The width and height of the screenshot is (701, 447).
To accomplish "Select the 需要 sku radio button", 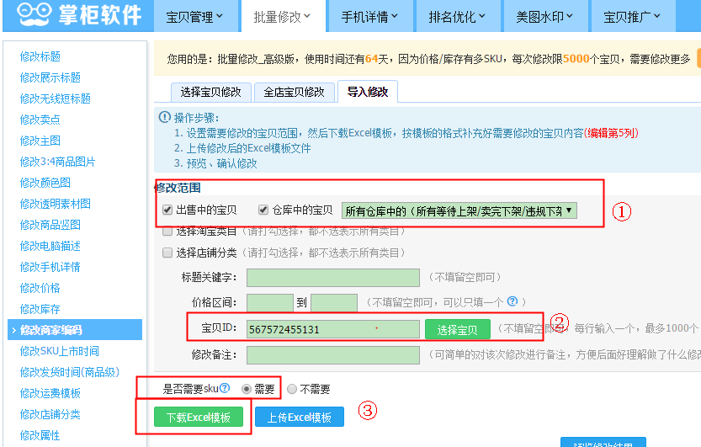I will tap(247, 389).
